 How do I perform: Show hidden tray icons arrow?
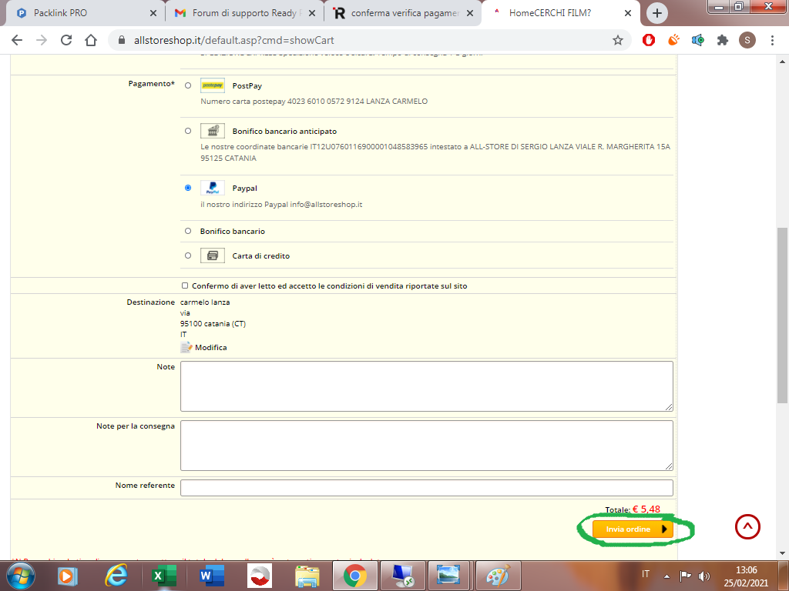coord(666,576)
